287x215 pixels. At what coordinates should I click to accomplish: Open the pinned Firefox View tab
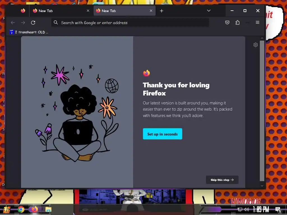(x=23, y=11)
